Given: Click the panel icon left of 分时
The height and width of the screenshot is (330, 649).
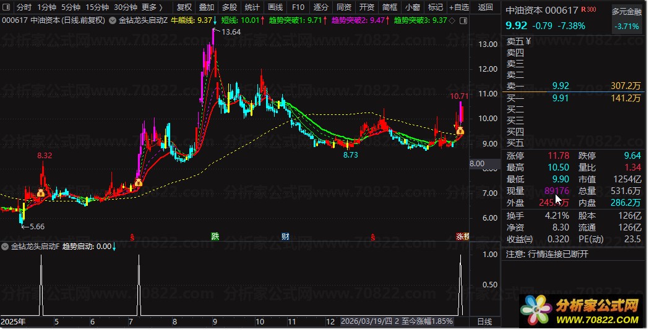Looking at the screenshot, I should (x=6, y=7).
